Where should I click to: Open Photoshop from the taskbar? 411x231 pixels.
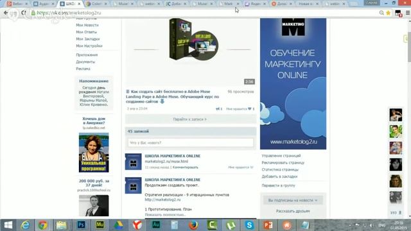click(x=81, y=225)
